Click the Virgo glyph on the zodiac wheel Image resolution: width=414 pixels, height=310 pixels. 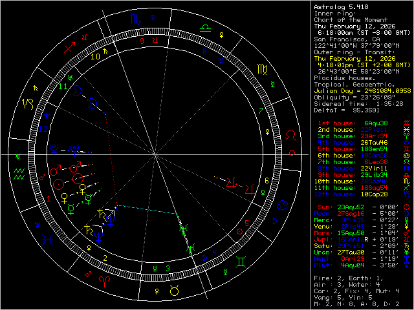[263, 68]
